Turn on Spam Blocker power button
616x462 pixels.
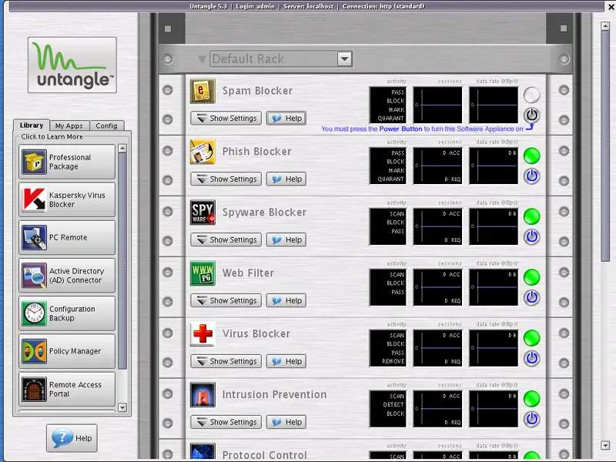tap(531, 115)
